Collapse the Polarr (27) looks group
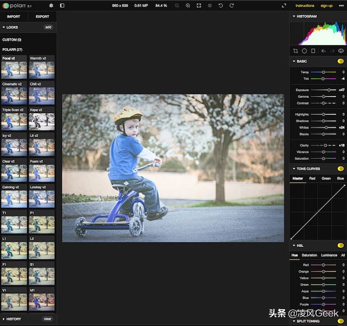 pyautogui.click(x=12, y=49)
